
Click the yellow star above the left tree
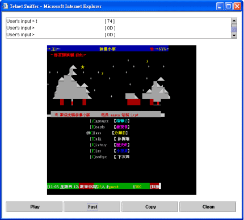pos(83,67)
